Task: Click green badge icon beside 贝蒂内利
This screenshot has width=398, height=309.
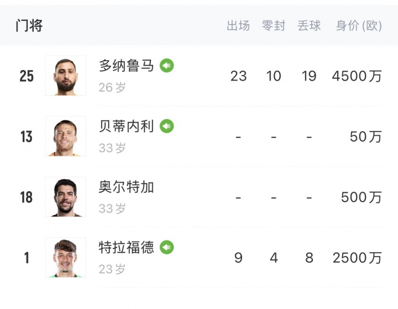Action: (167, 126)
